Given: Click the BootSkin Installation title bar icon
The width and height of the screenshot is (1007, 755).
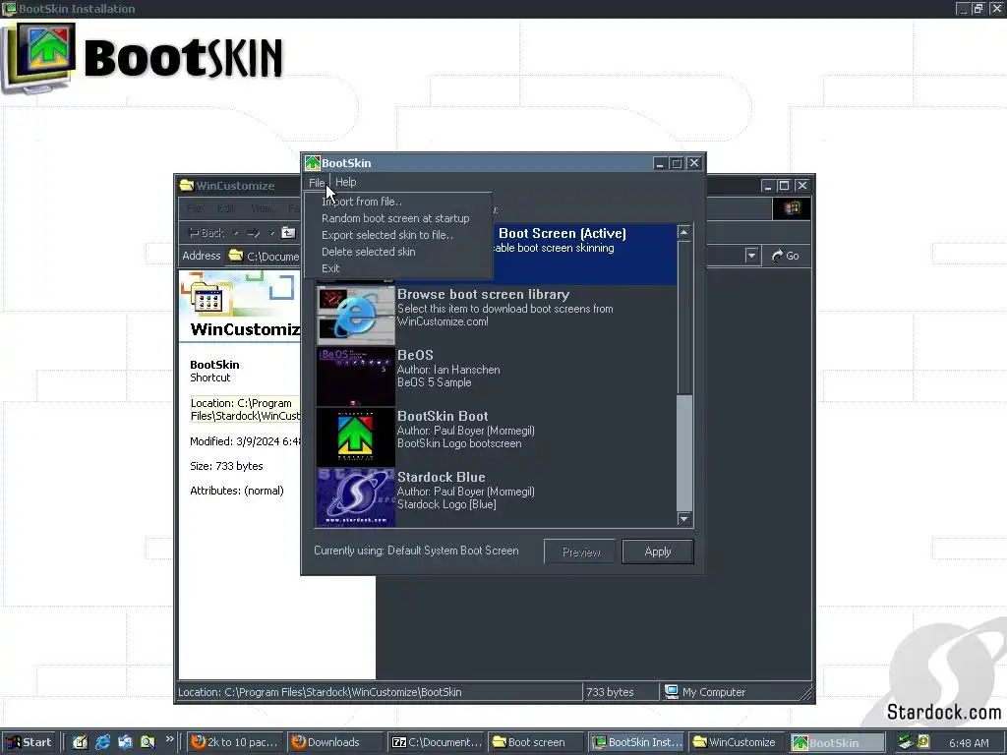Looking at the screenshot, I should pyautogui.click(x=9, y=8).
